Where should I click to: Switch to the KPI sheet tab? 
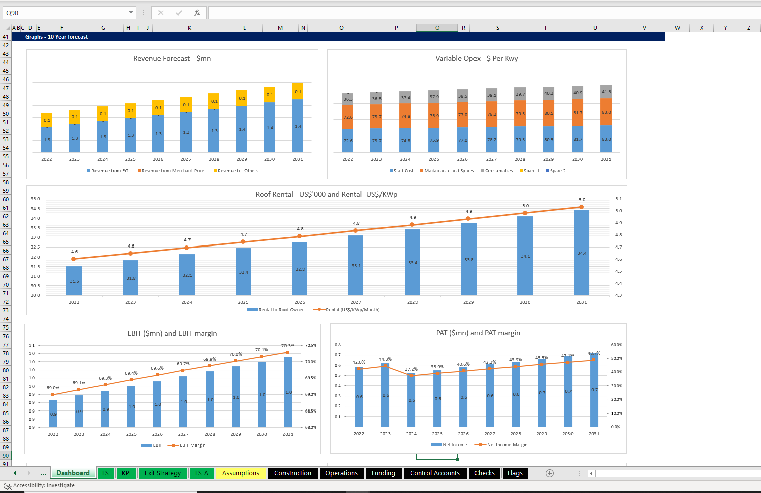pyautogui.click(x=126, y=473)
